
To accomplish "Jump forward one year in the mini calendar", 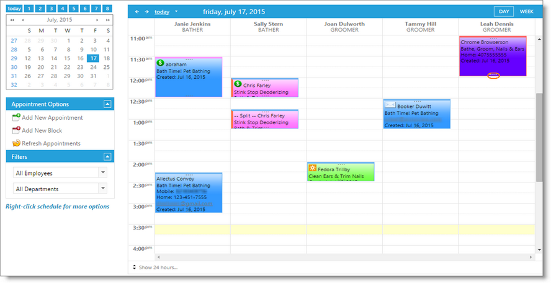I will pyautogui.click(x=107, y=20).
